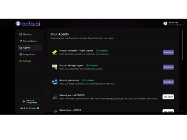Click goal text about Jira tickets

tap(84, 54)
